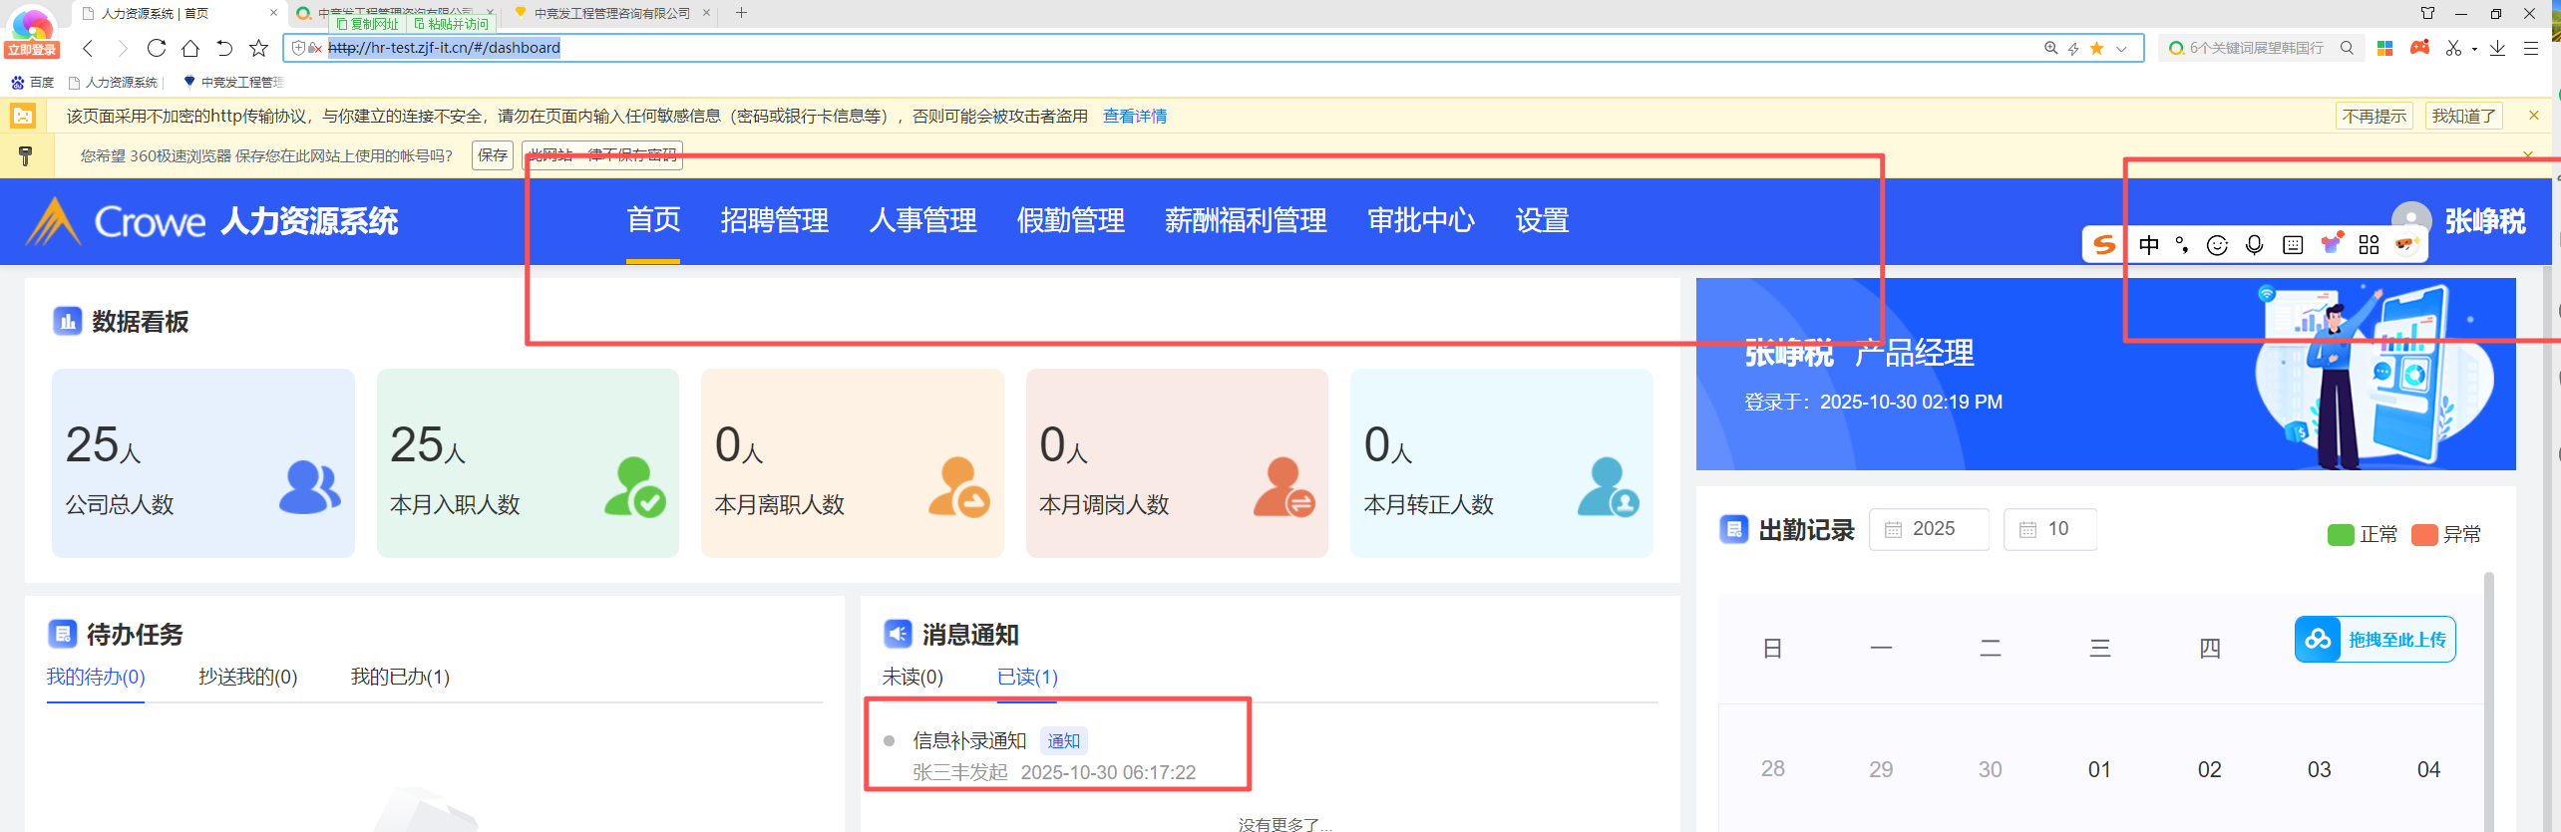Viewport: 2561px width, 832px height.
Task: Open the colorful four-square apps icon
Action: click(2385, 48)
